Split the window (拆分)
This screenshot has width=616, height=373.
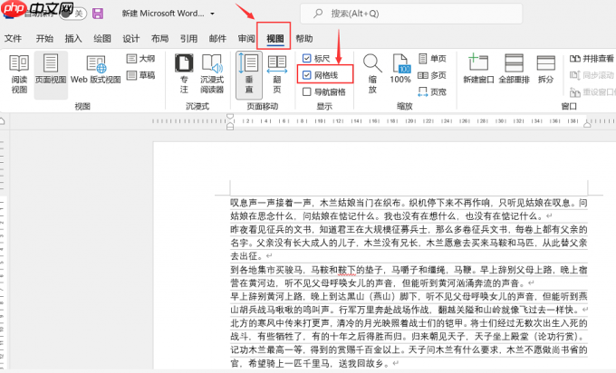[545, 69]
